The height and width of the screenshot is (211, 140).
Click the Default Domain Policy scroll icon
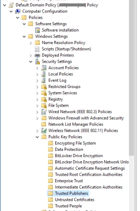pos(11,5)
